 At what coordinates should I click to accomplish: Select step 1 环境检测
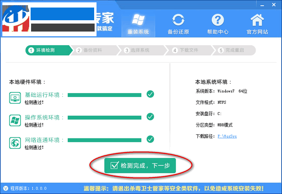(x=48, y=50)
